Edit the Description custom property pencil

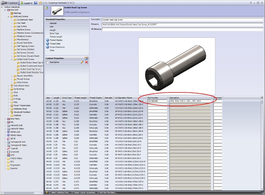[82, 62]
